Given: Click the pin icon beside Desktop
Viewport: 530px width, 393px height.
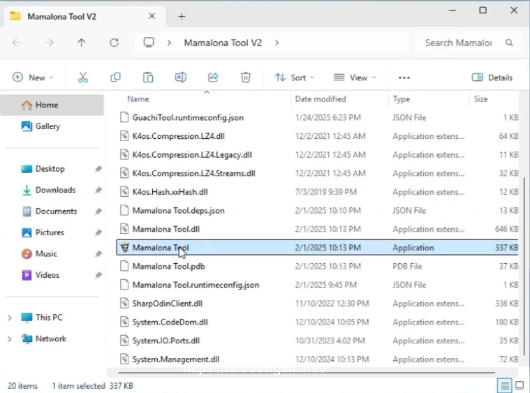Looking at the screenshot, I should pos(98,169).
